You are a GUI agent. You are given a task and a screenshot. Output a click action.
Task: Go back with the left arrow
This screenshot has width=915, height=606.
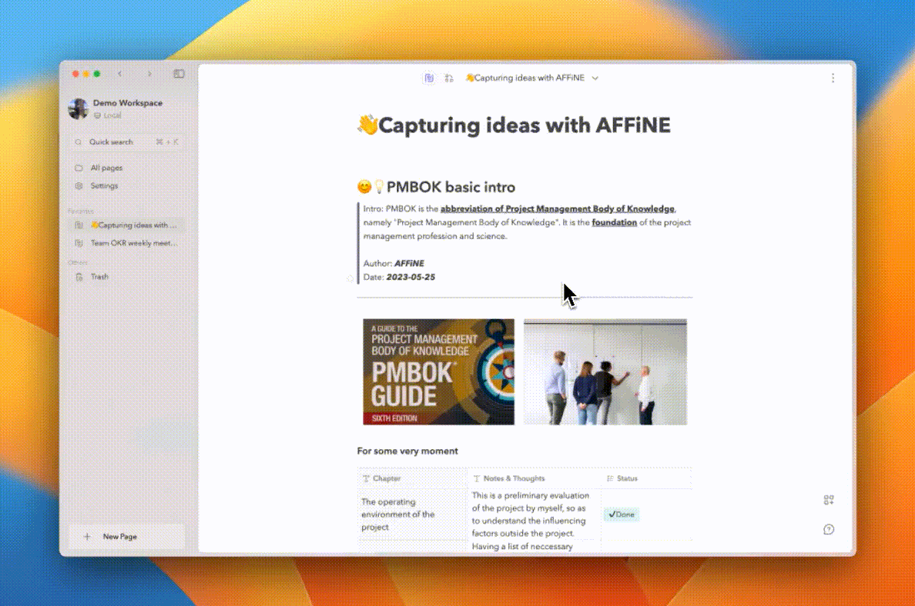click(x=119, y=74)
